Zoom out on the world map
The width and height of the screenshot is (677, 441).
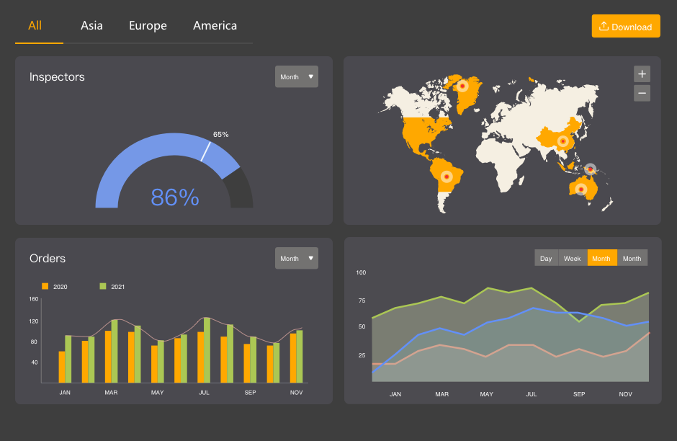pyautogui.click(x=642, y=93)
